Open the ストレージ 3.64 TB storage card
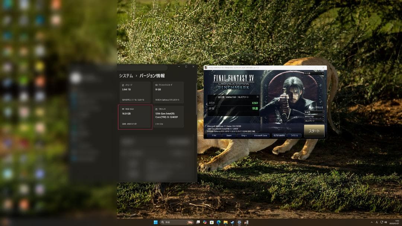 pos(135,92)
